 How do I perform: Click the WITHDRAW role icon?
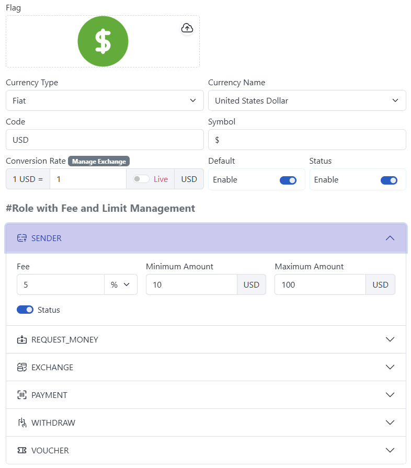click(21, 423)
